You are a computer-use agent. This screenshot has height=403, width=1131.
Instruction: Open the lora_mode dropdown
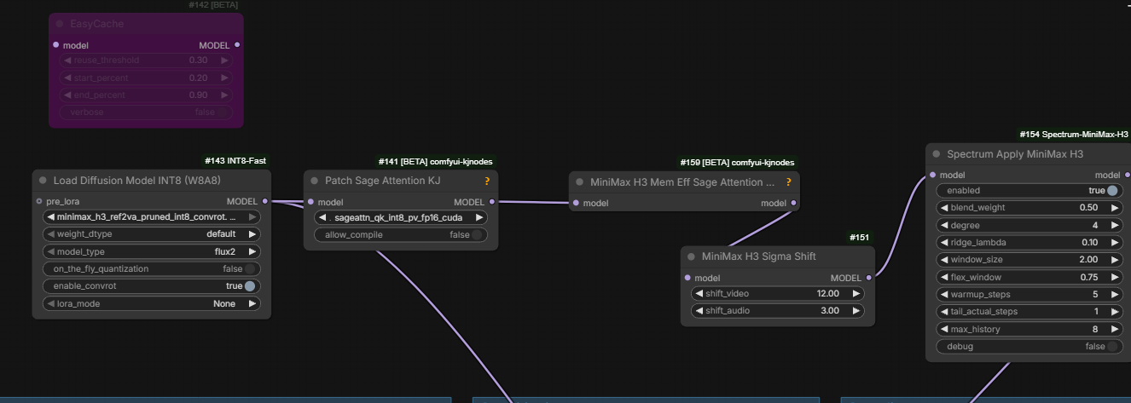coord(152,303)
